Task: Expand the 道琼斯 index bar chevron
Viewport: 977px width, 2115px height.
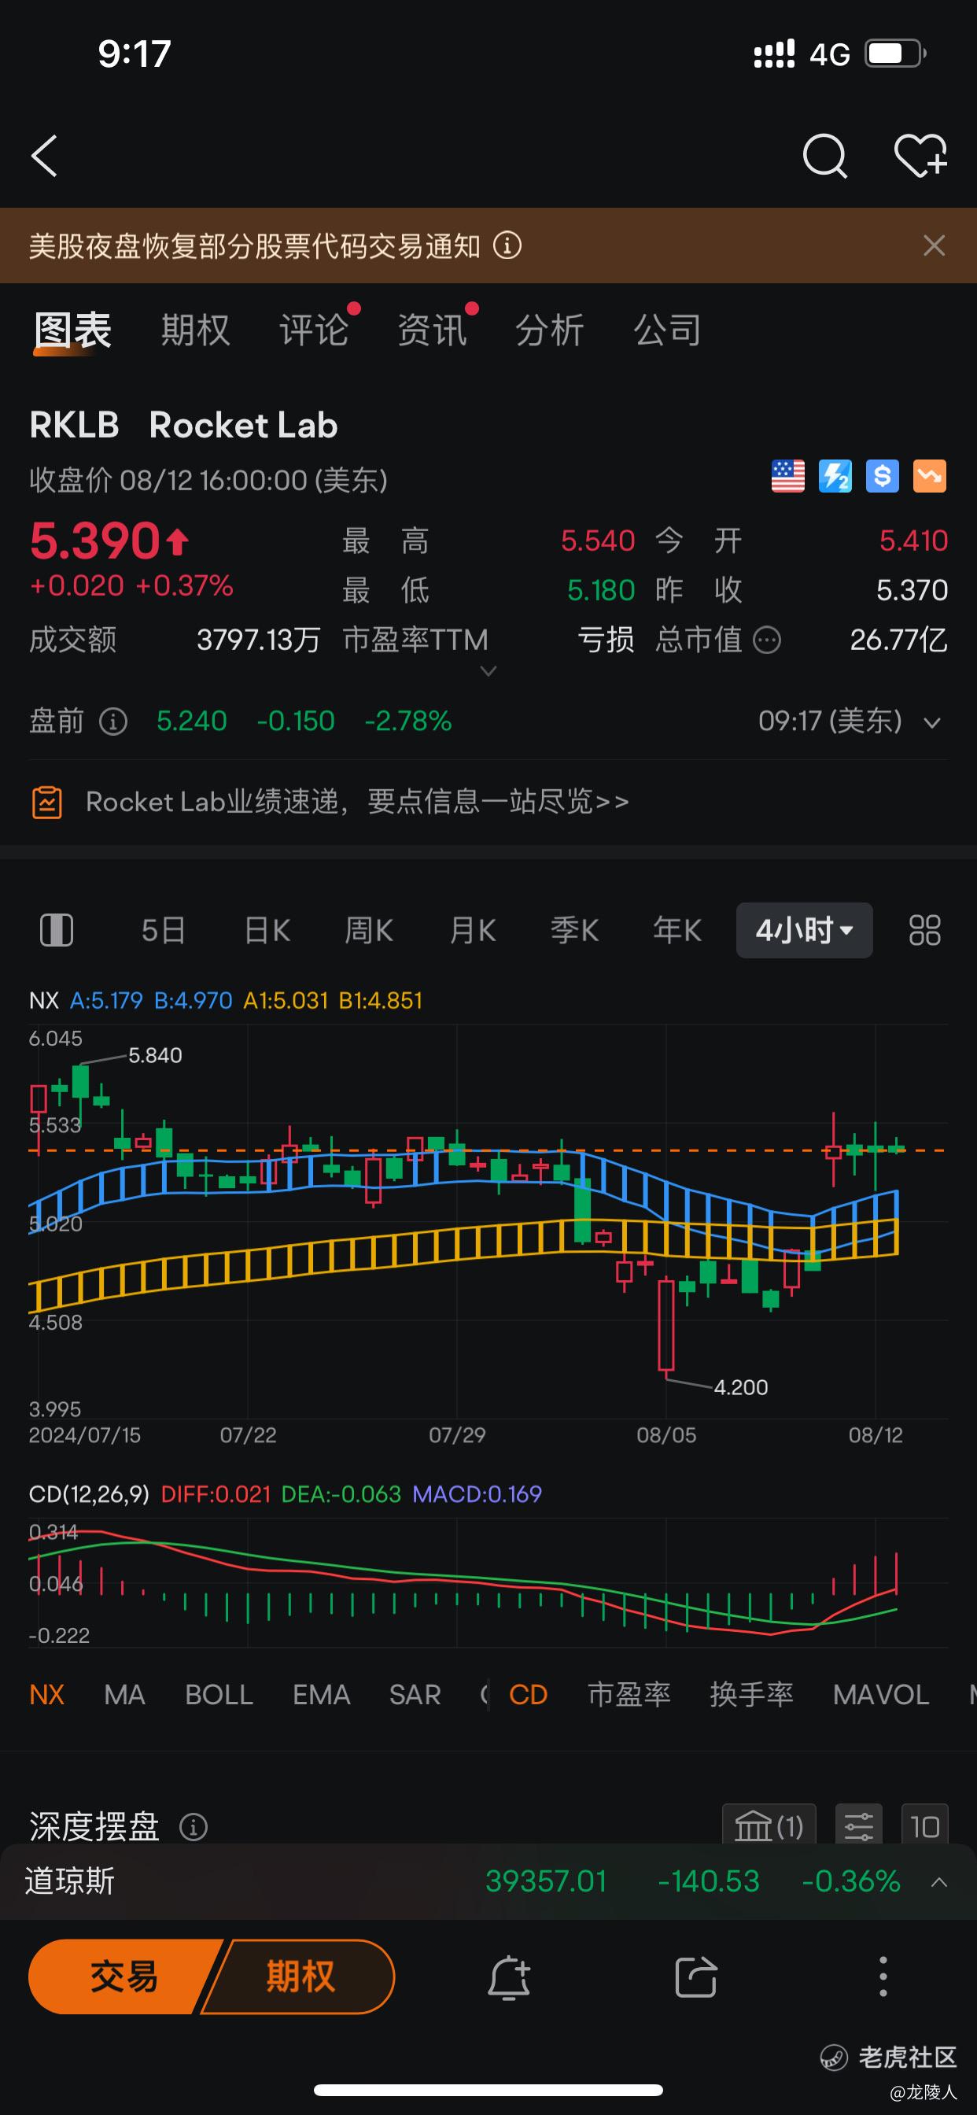Action: pos(939,1882)
